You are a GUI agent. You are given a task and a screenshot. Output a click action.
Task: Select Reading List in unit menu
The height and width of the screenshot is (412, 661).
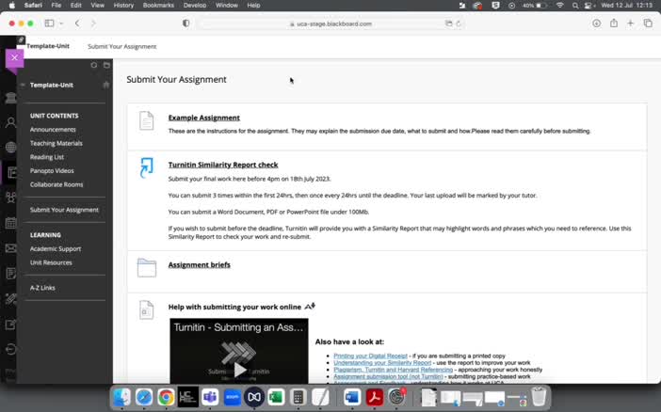[x=47, y=157]
